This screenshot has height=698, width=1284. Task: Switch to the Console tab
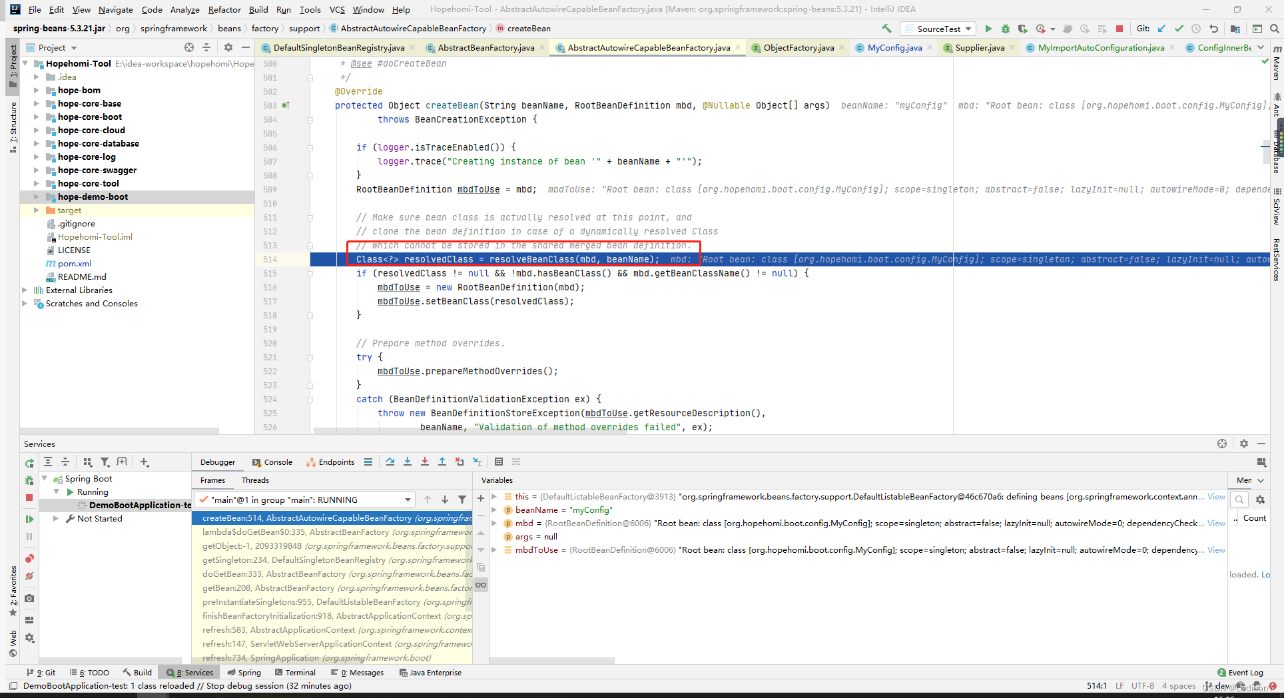tap(272, 462)
